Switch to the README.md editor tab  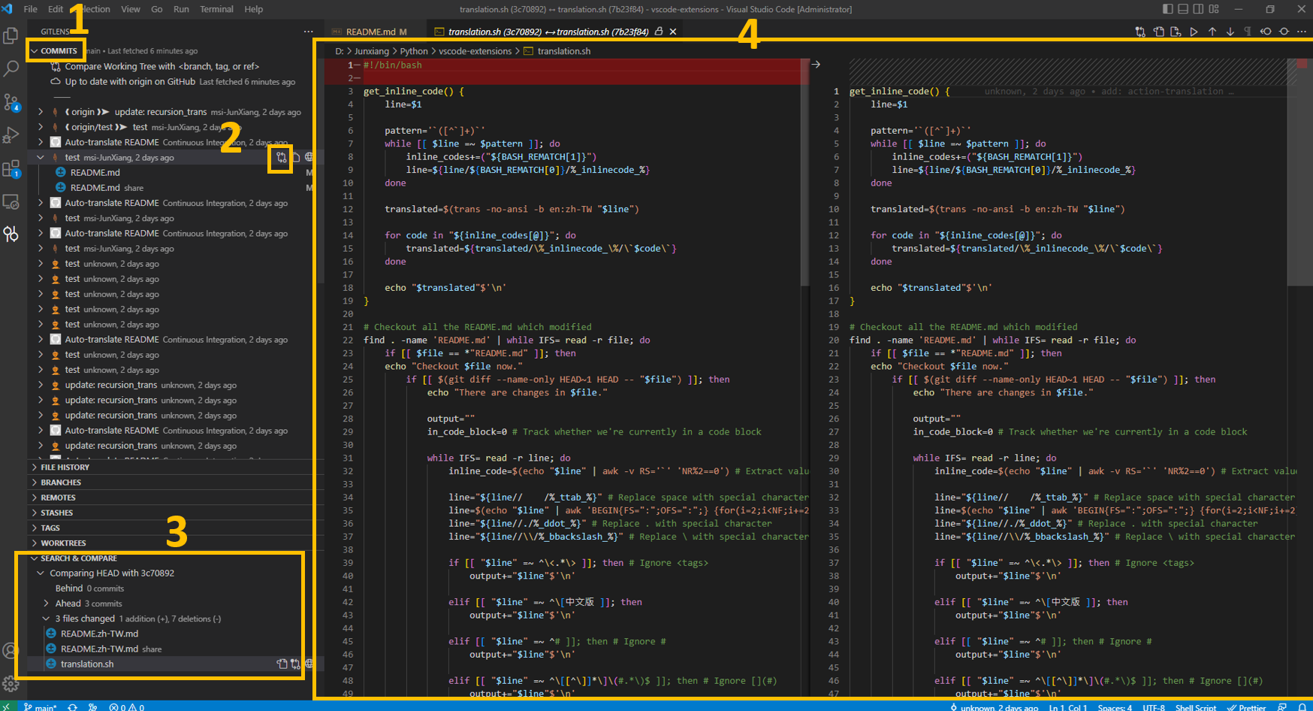pos(370,32)
